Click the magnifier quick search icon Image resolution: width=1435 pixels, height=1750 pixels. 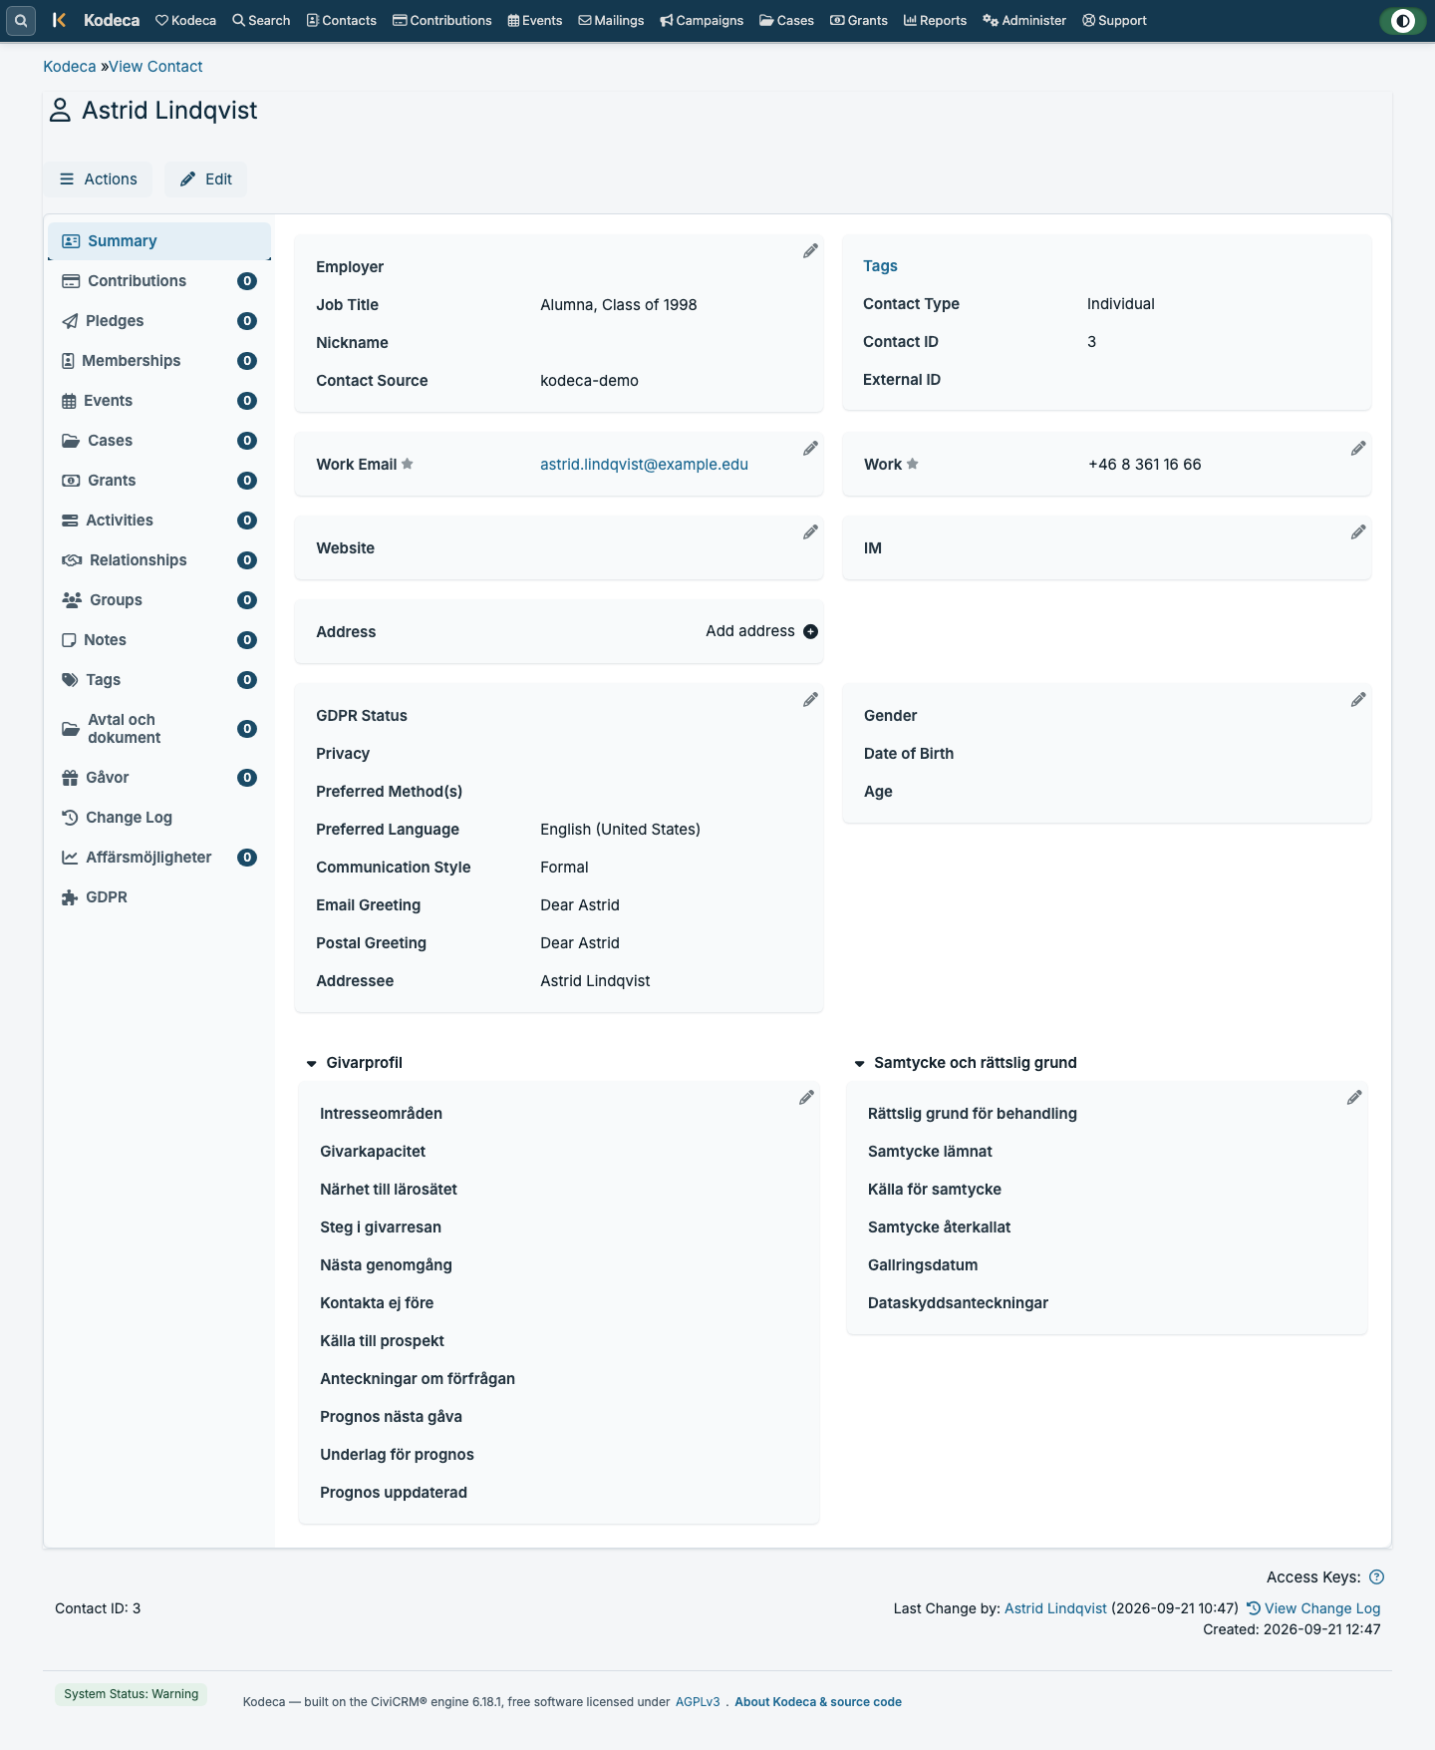pyautogui.click(x=21, y=20)
